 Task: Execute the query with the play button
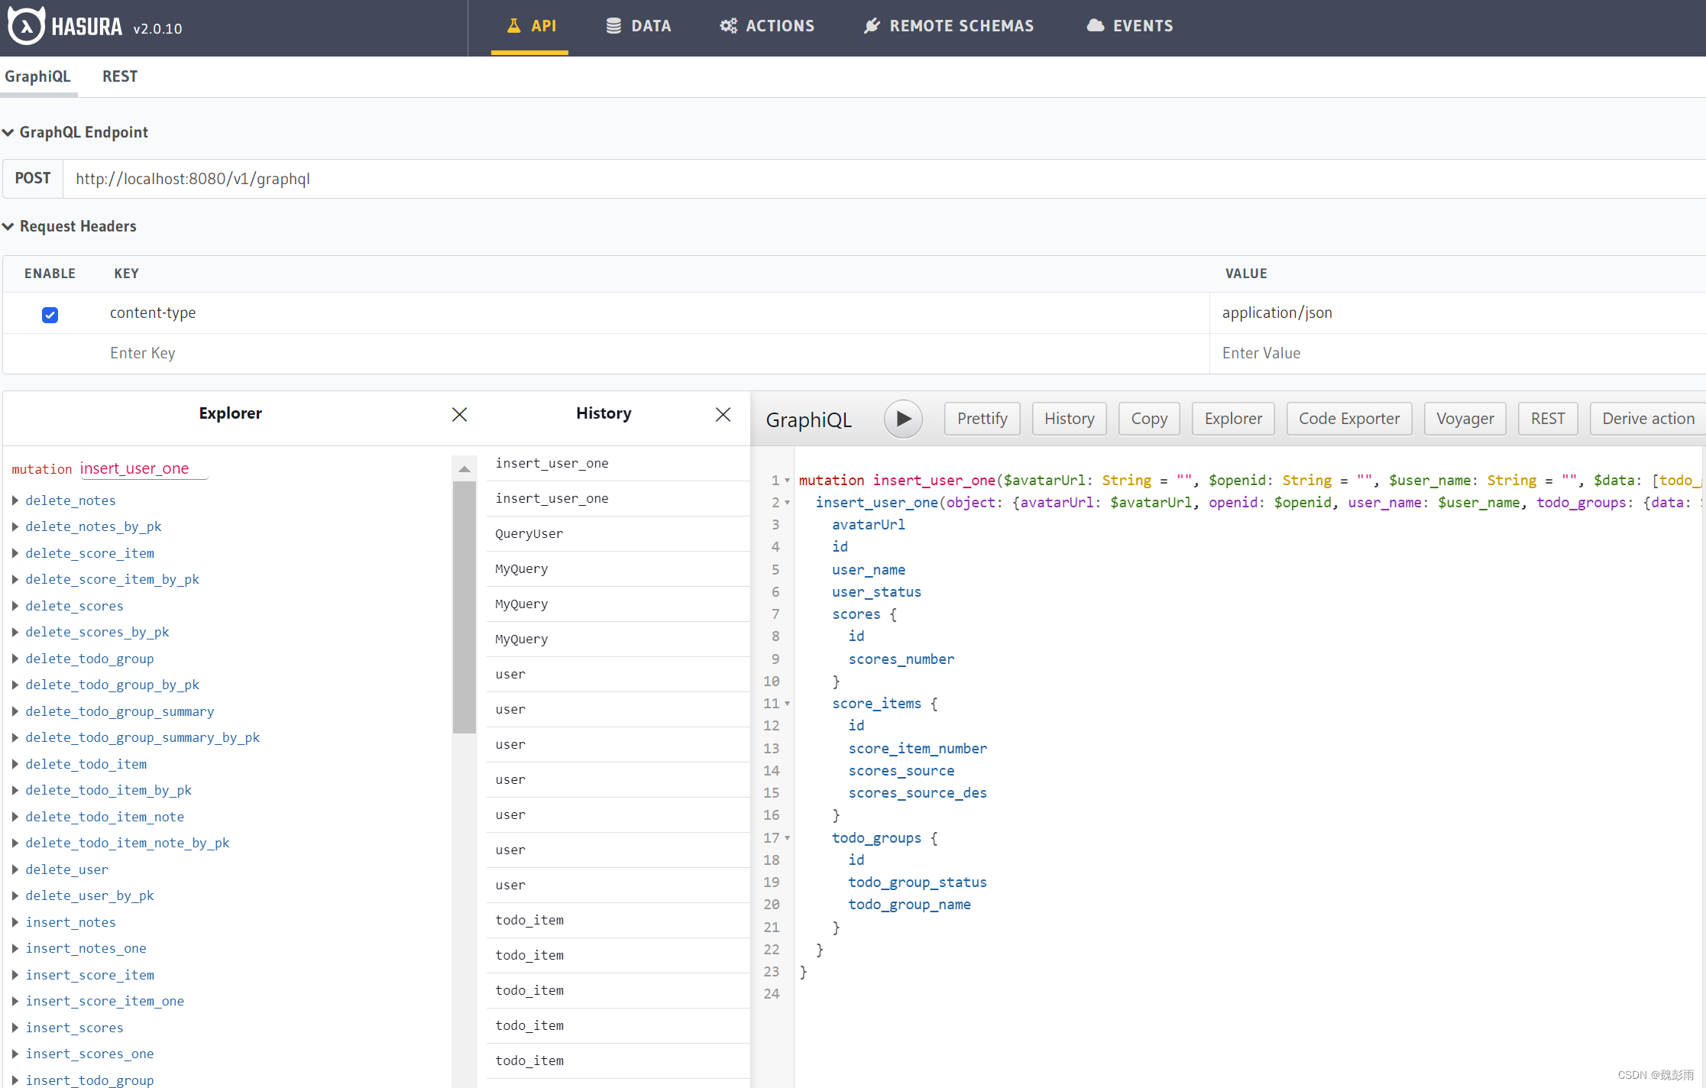tap(903, 419)
